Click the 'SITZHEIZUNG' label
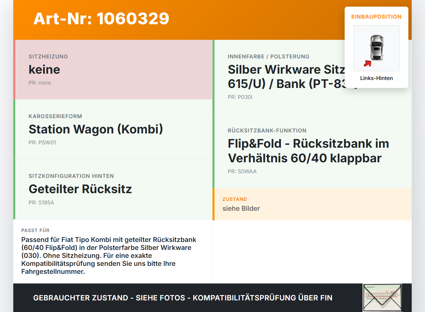The height and width of the screenshot is (312, 425). [48, 56]
